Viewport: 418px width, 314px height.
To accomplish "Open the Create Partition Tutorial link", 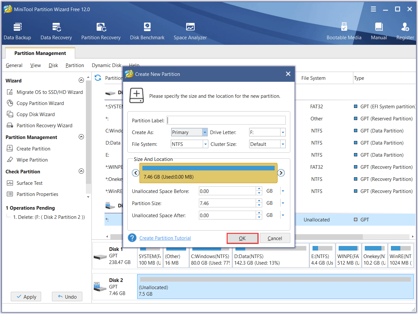I will [x=165, y=238].
